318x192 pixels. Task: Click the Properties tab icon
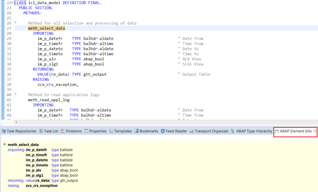(86, 131)
